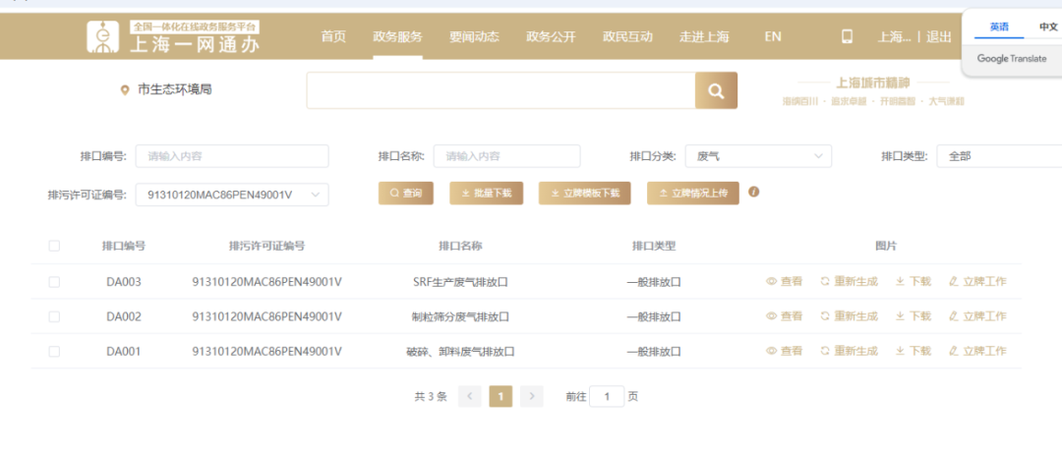Download image for DA002 row
This screenshot has height=452, width=1062.
tap(913, 316)
